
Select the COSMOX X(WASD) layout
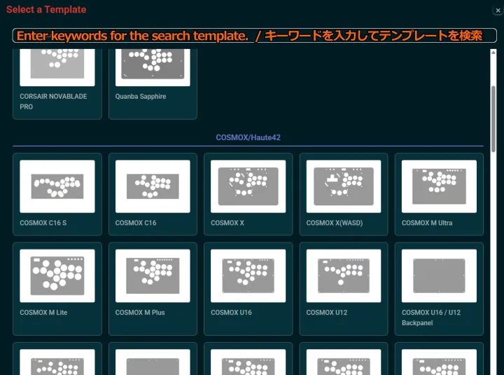344,186
